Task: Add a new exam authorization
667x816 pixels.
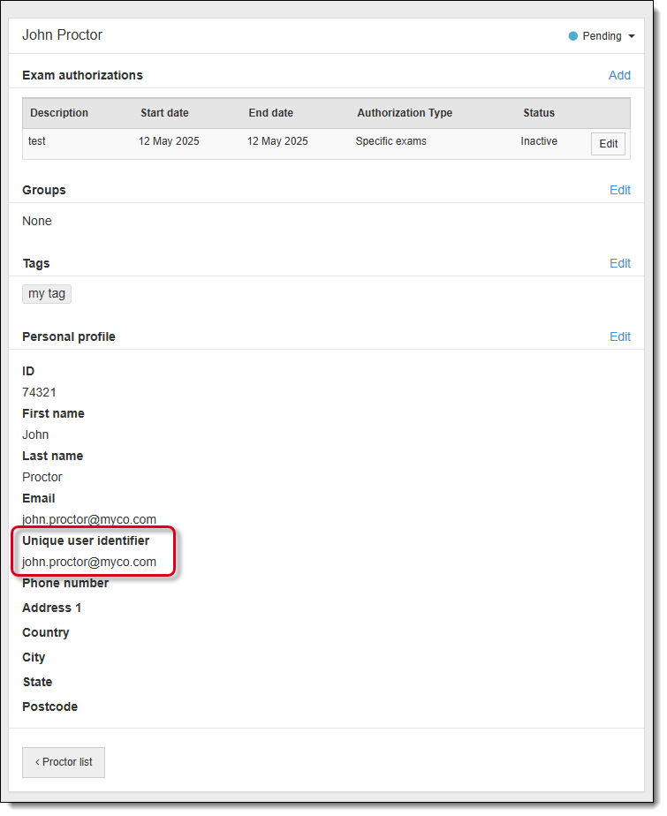Action: [x=619, y=75]
